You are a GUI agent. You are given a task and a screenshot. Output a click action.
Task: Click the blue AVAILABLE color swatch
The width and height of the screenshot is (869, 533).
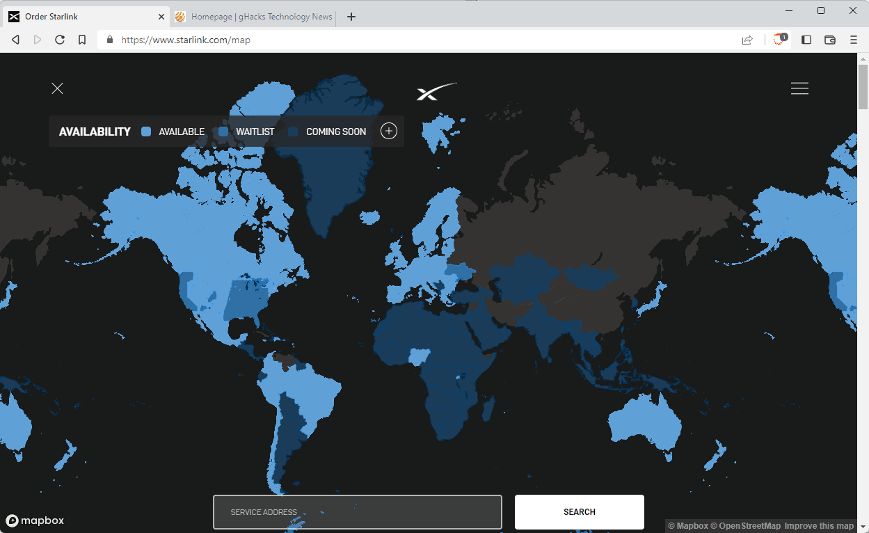point(146,131)
